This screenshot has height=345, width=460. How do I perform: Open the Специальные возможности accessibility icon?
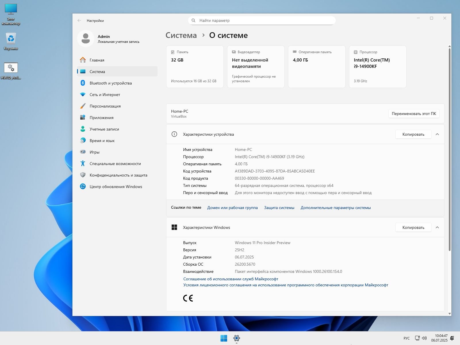tap(83, 163)
